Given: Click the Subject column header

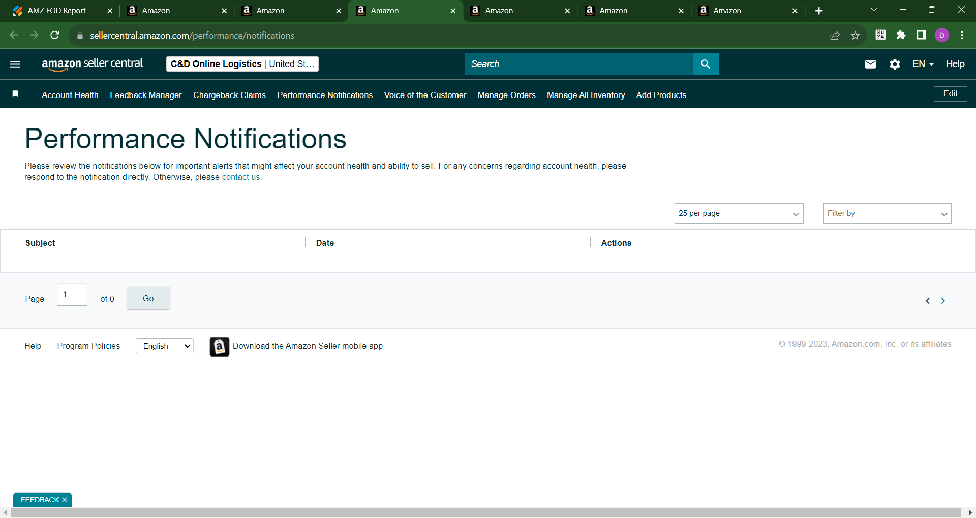Looking at the screenshot, I should (x=40, y=243).
